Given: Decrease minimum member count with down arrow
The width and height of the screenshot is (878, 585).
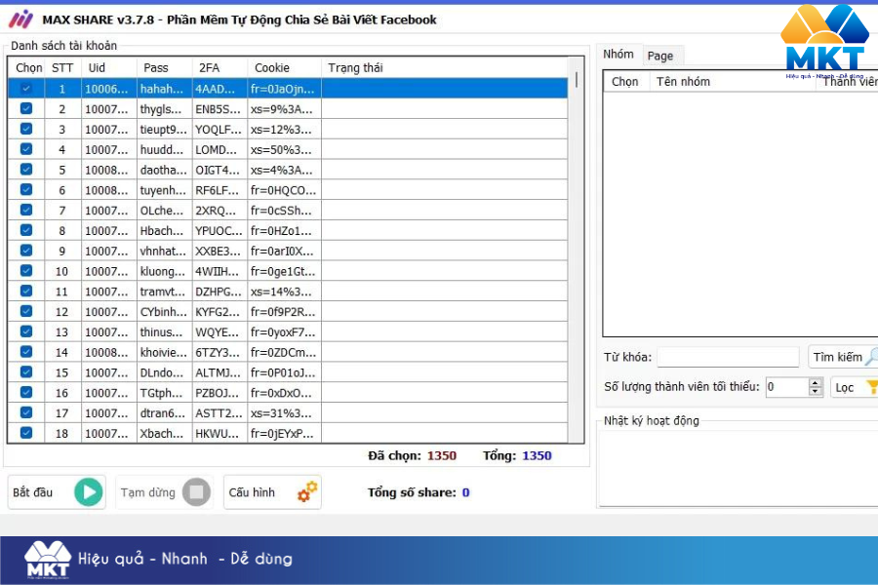Looking at the screenshot, I should coord(816,392).
